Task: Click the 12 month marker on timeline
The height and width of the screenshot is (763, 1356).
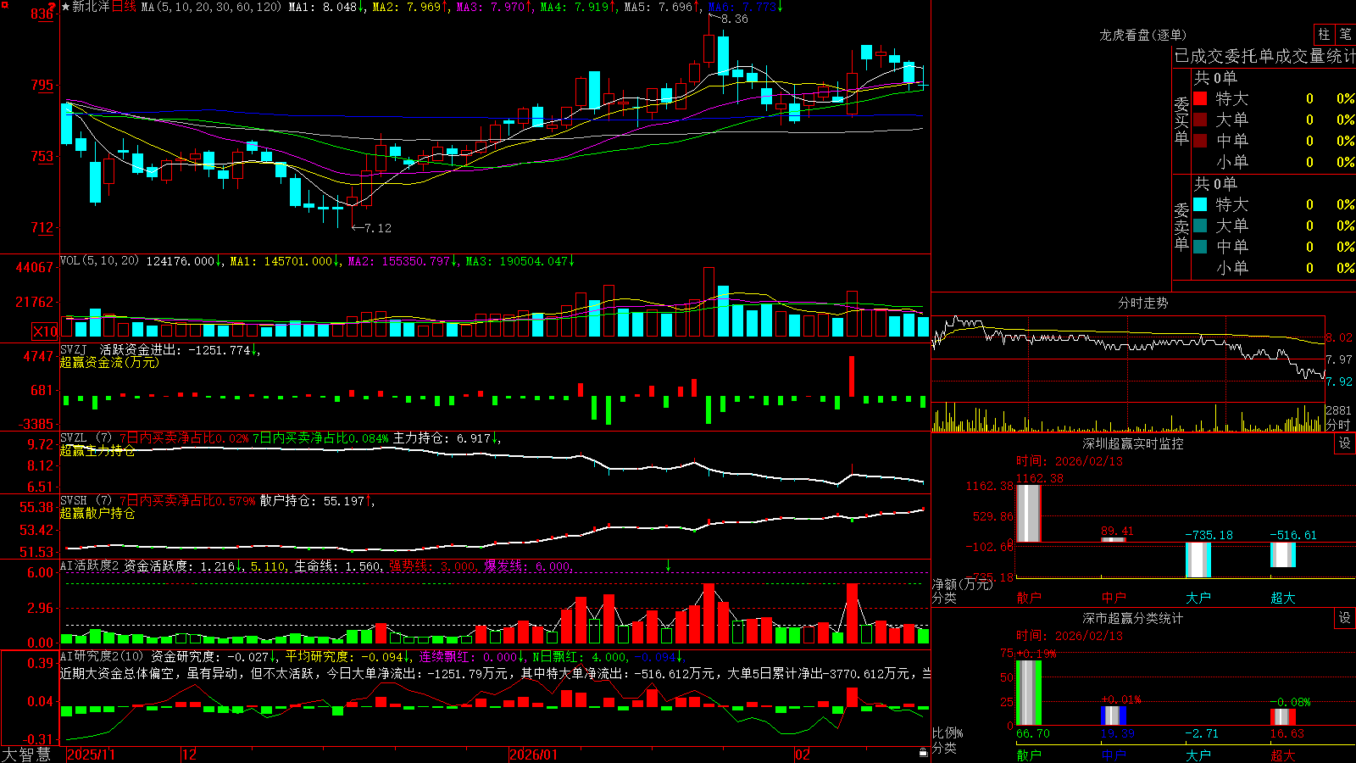Action: tap(189, 755)
